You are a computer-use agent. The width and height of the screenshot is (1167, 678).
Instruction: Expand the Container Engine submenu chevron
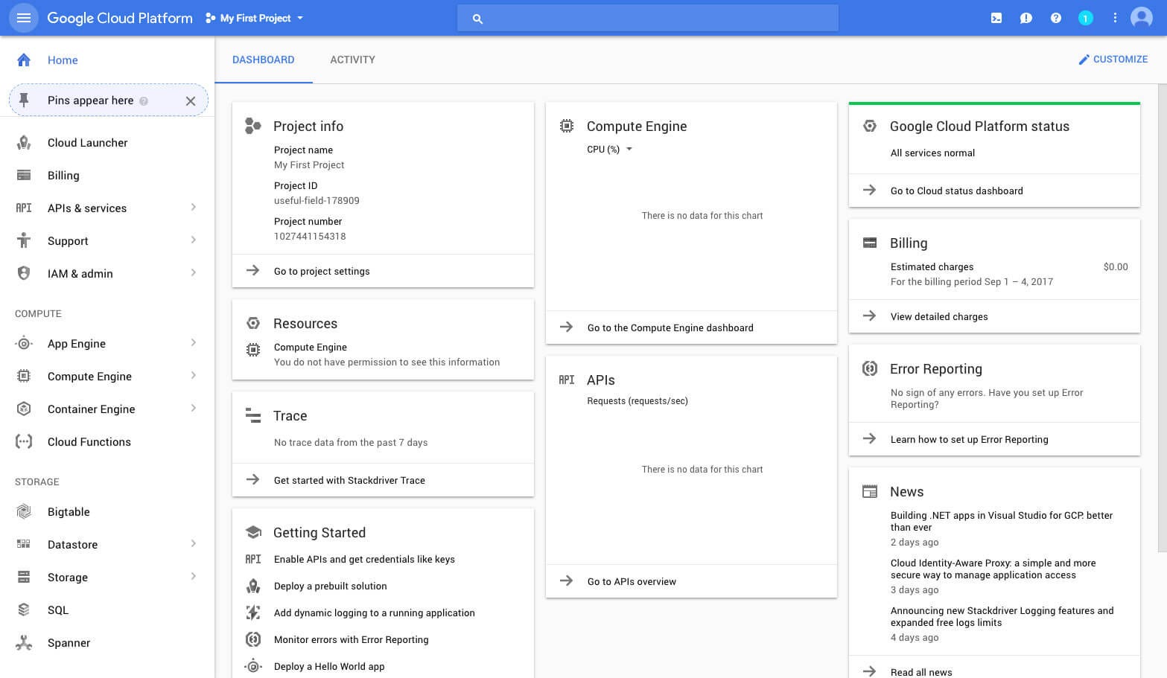click(194, 408)
